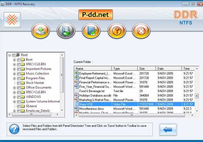Sort by the Type column header
The image size is (203, 142).
(x=125, y=68)
